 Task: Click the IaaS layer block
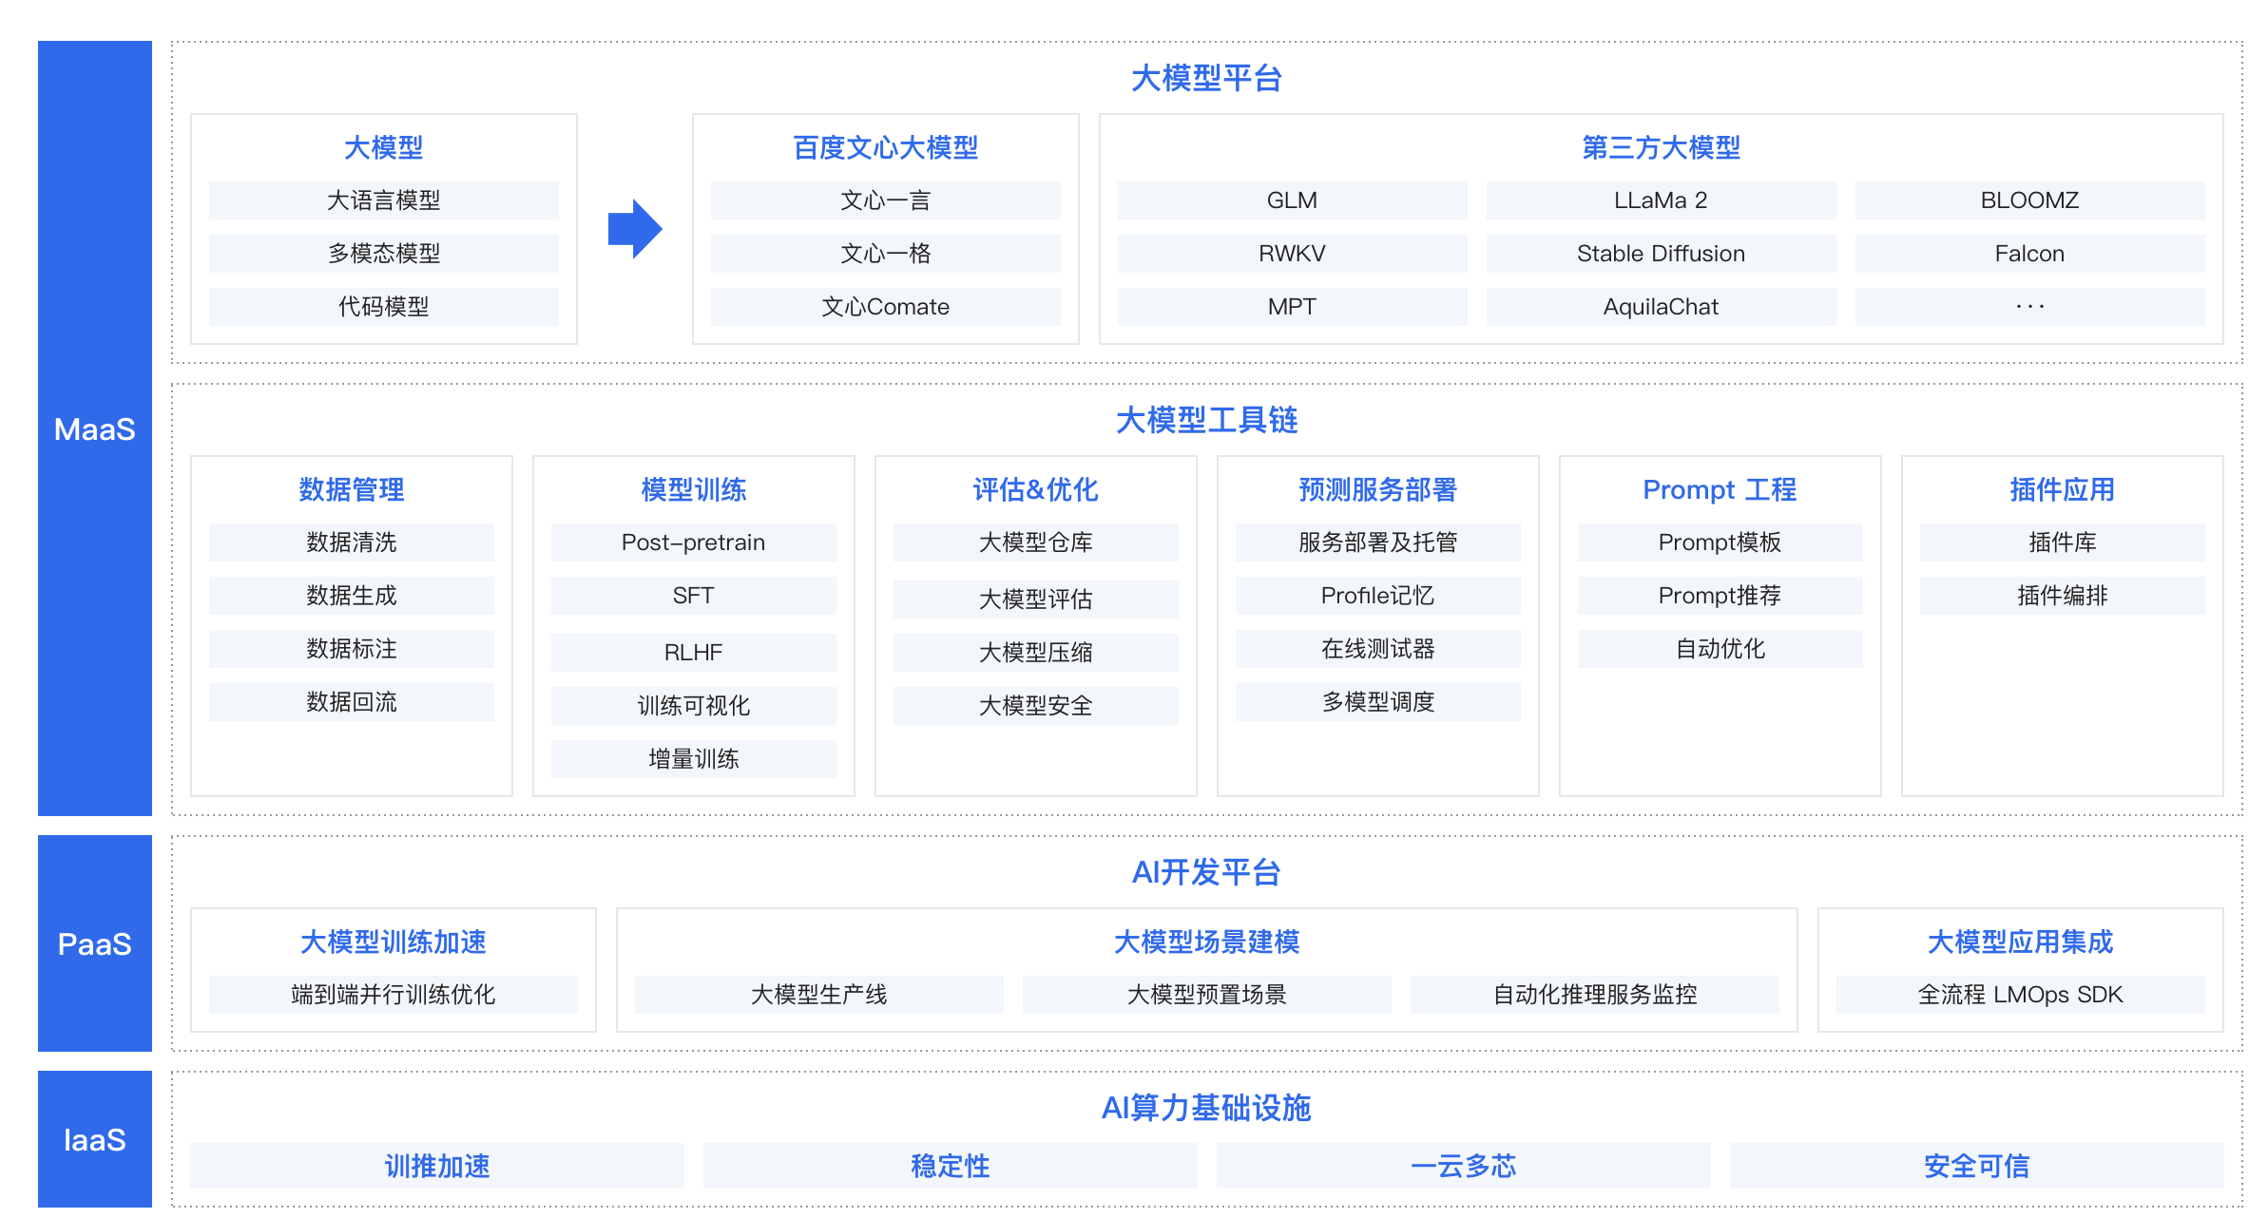95,1139
